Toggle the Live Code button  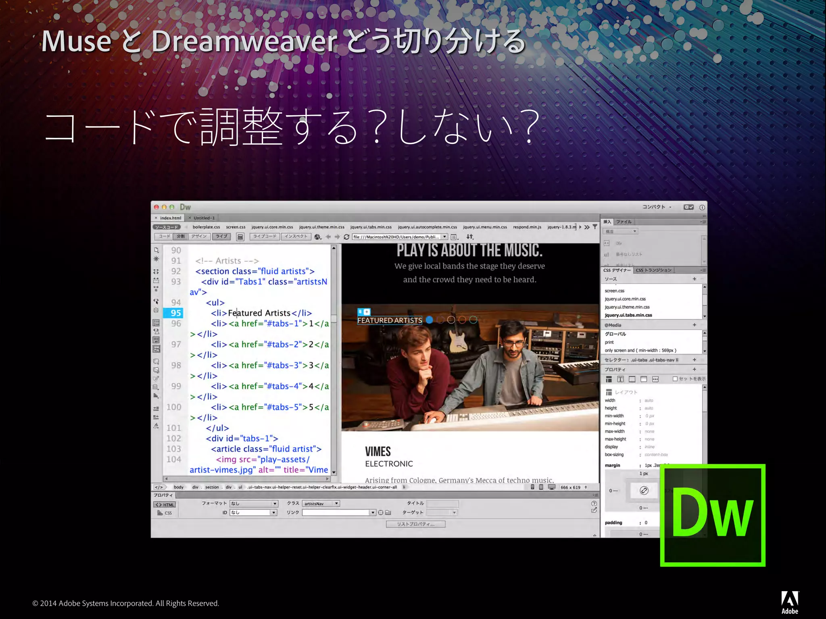click(x=265, y=237)
